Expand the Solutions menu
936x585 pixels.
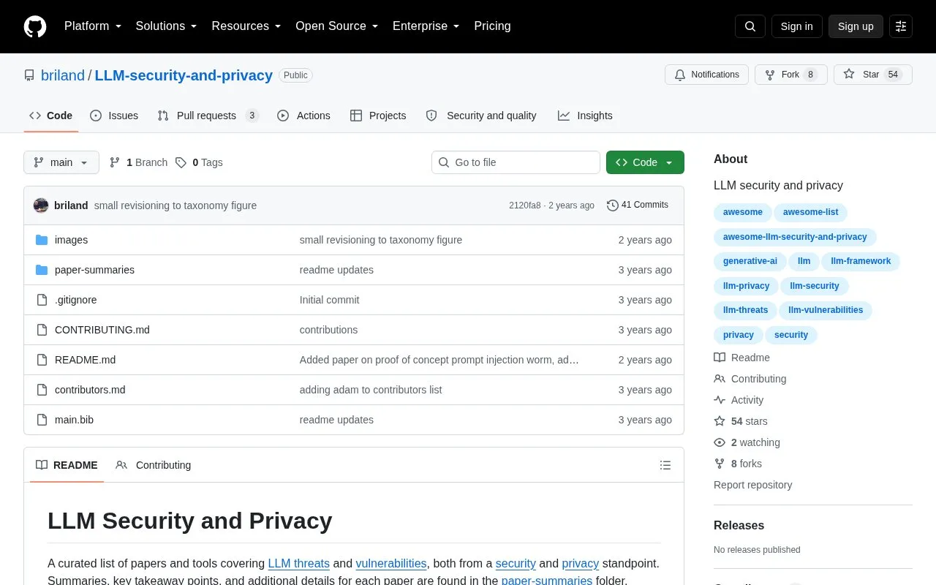pos(167,26)
